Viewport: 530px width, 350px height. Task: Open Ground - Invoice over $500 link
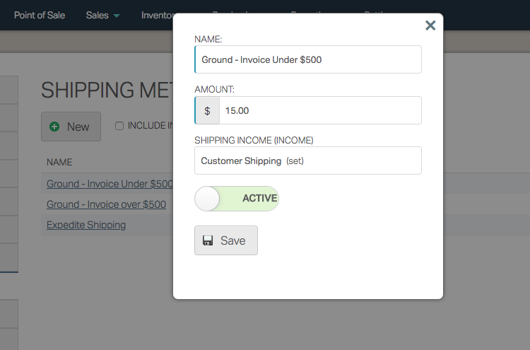(x=106, y=204)
